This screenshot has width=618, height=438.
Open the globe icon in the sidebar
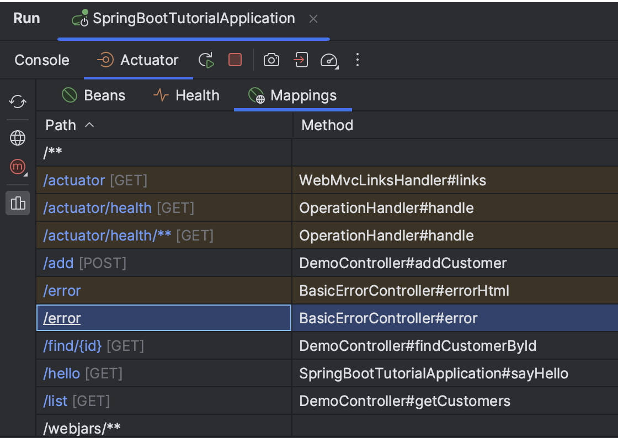17,138
